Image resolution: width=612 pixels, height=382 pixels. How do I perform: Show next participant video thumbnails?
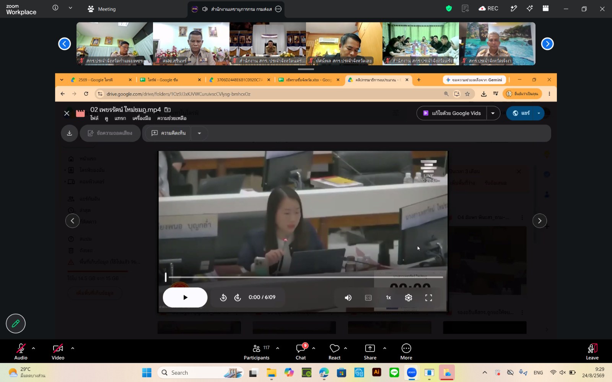(547, 44)
